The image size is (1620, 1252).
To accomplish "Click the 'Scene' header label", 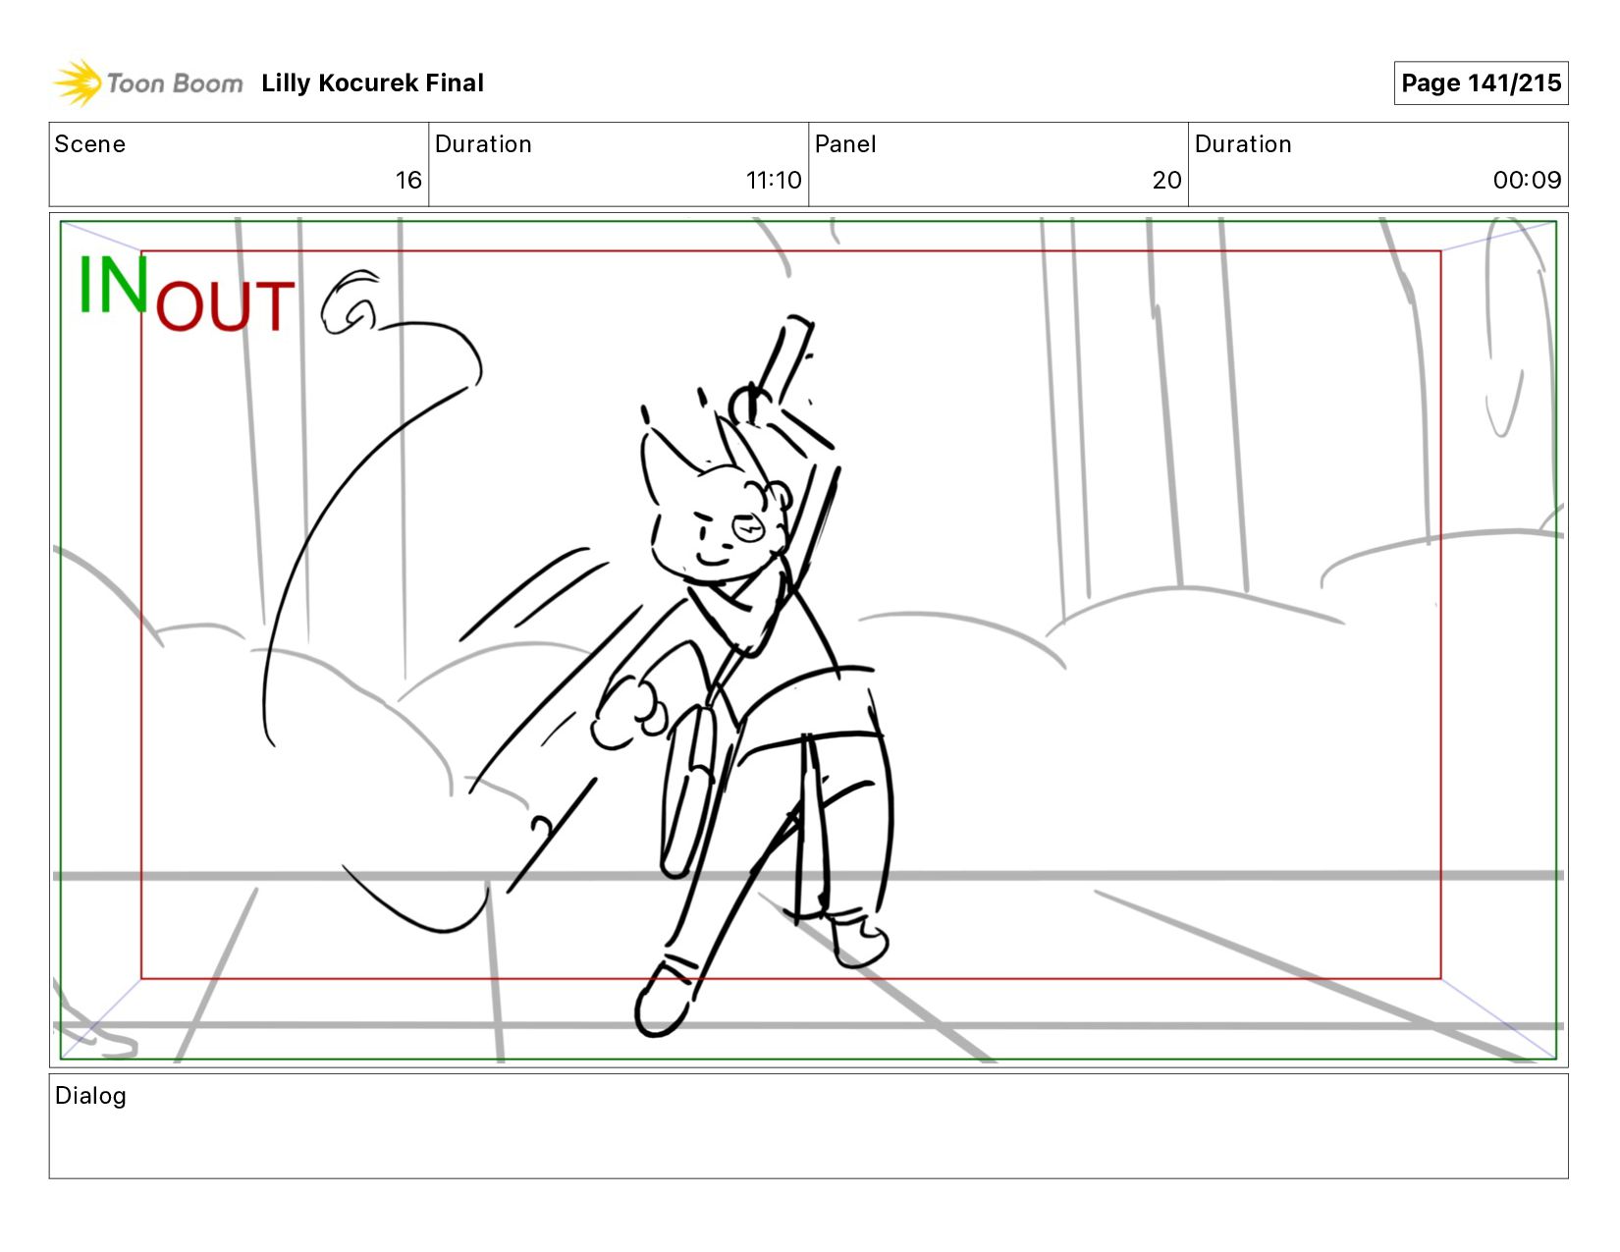I will click(x=90, y=144).
